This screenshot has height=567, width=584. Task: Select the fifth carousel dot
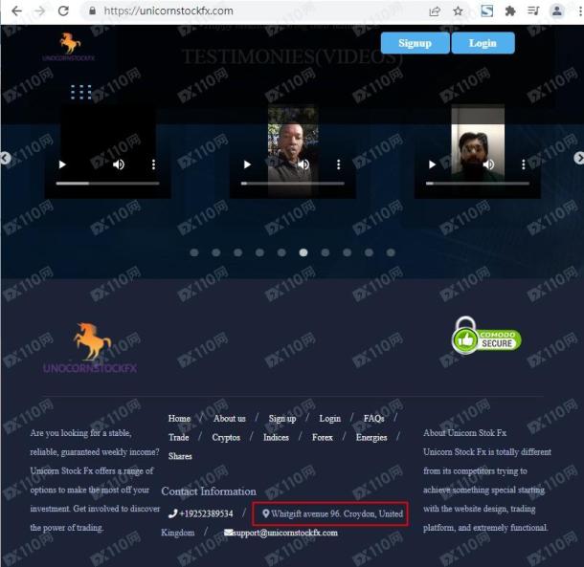click(281, 252)
